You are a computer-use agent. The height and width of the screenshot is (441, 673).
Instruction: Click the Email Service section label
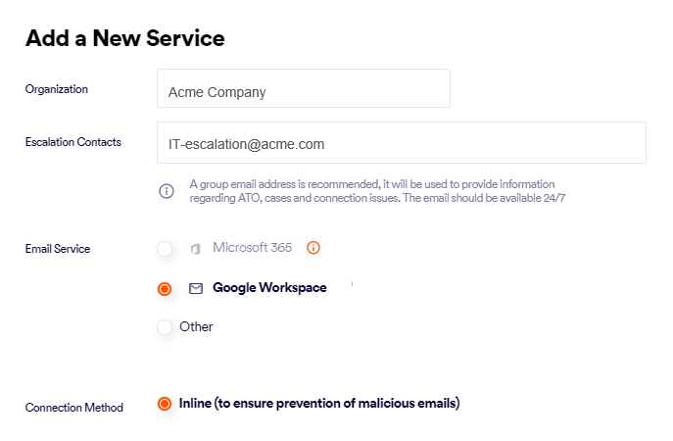click(58, 249)
